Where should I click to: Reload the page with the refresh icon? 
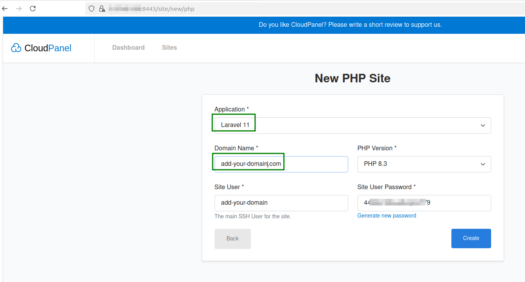[x=33, y=9]
